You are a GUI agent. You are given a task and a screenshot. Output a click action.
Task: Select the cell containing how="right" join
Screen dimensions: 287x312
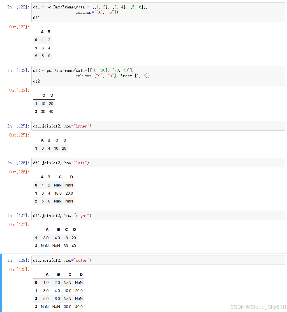(x=158, y=215)
